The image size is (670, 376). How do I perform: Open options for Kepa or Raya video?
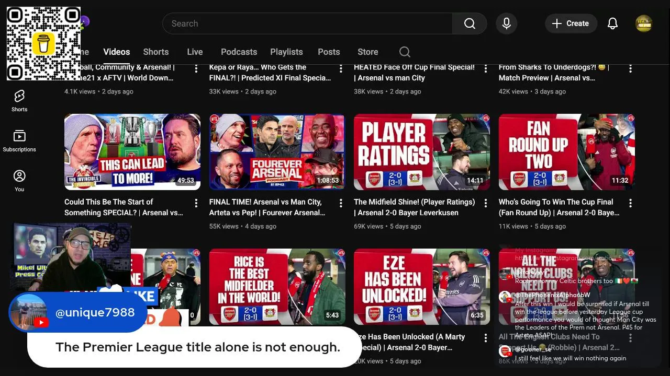click(341, 68)
